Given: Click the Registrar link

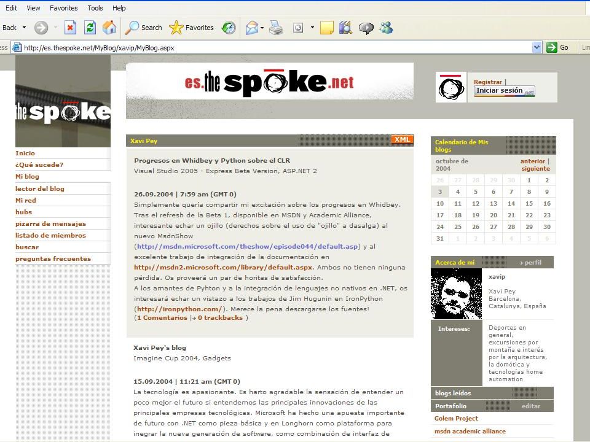Looking at the screenshot, I should tap(487, 82).
